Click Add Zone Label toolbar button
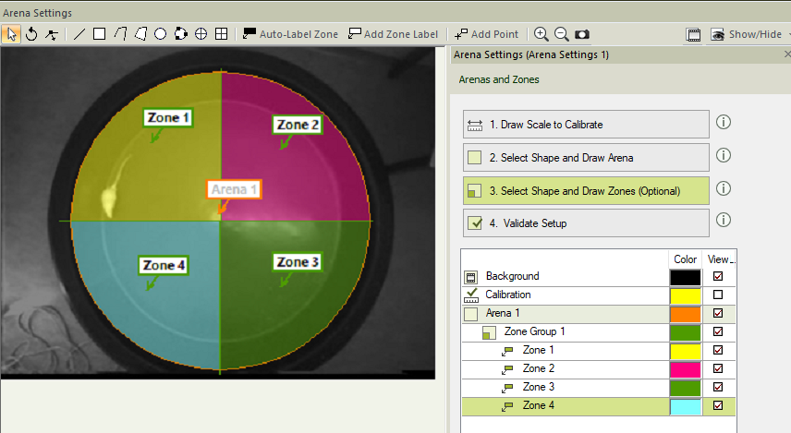Screen dimensions: 791x433 pos(393,34)
